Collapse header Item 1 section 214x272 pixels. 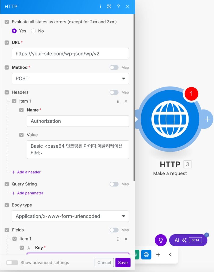tap(14, 101)
